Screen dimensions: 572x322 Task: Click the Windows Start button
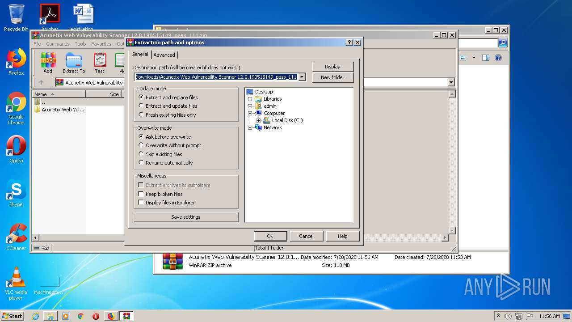click(x=13, y=316)
